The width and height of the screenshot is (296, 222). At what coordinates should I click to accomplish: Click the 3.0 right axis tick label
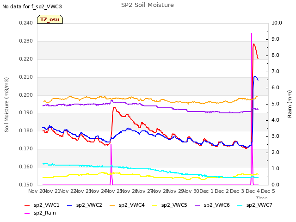point(276,136)
